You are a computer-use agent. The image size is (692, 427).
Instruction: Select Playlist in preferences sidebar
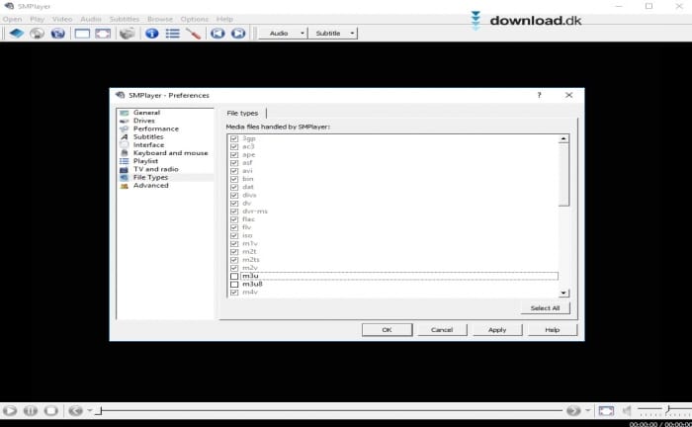pos(145,161)
